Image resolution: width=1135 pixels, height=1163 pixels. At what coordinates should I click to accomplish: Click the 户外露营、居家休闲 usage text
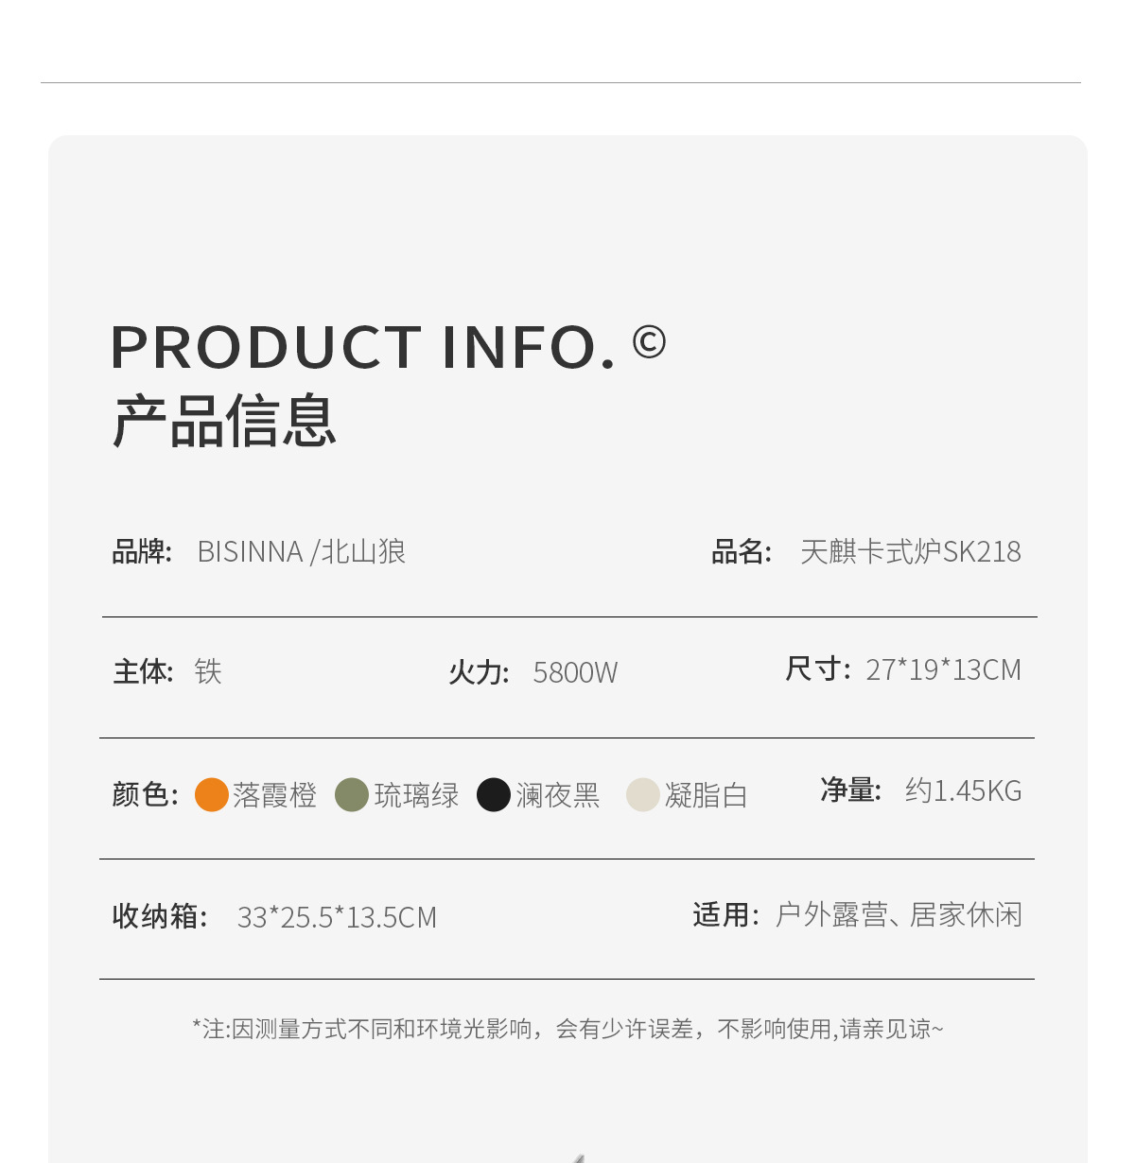[x=899, y=914]
